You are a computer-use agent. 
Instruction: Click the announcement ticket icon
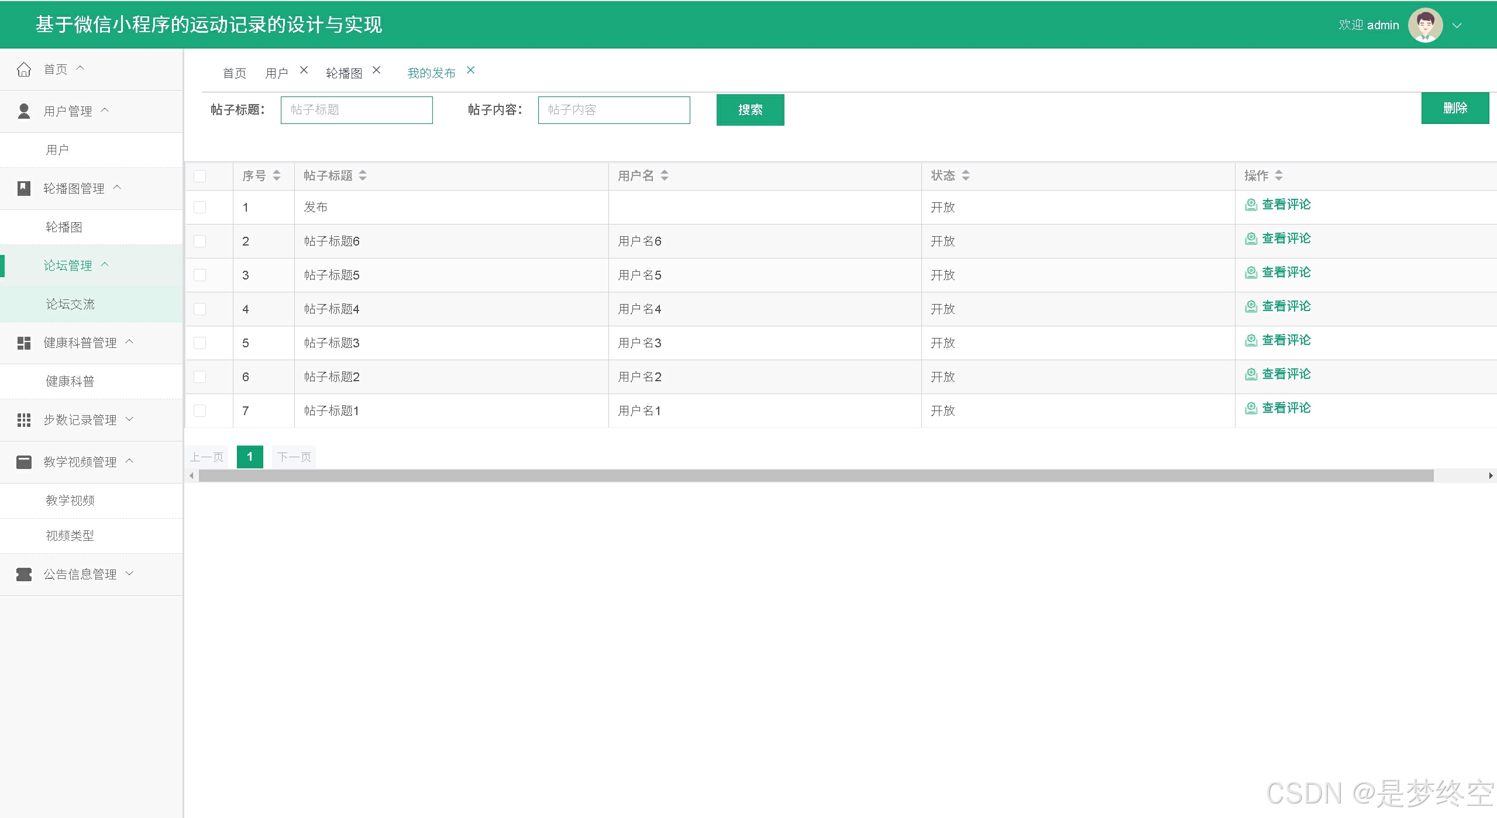[24, 574]
